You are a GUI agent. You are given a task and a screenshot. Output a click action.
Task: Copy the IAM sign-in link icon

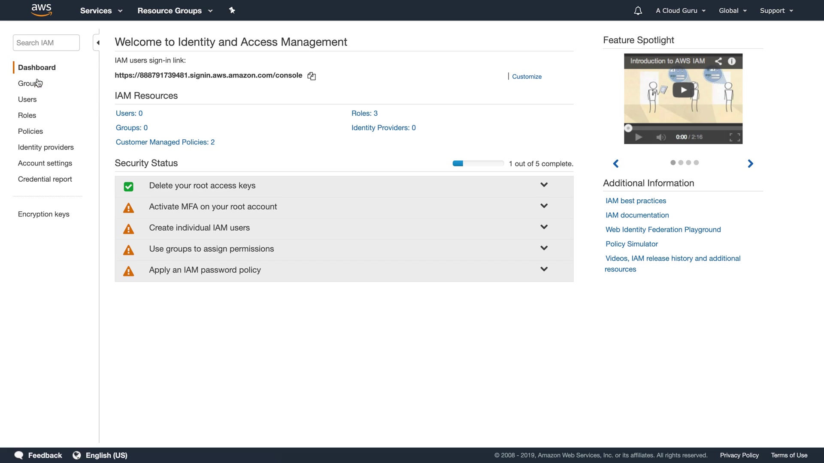(312, 76)
